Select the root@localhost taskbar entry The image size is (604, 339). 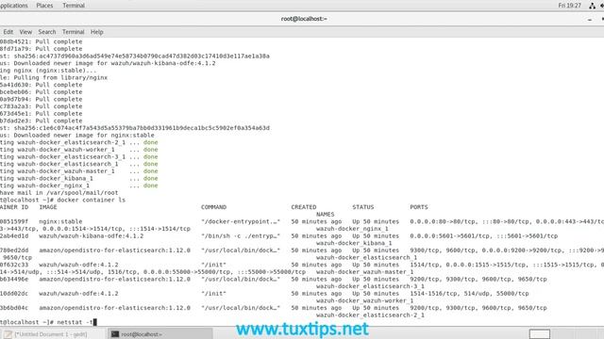pos(159,334)
